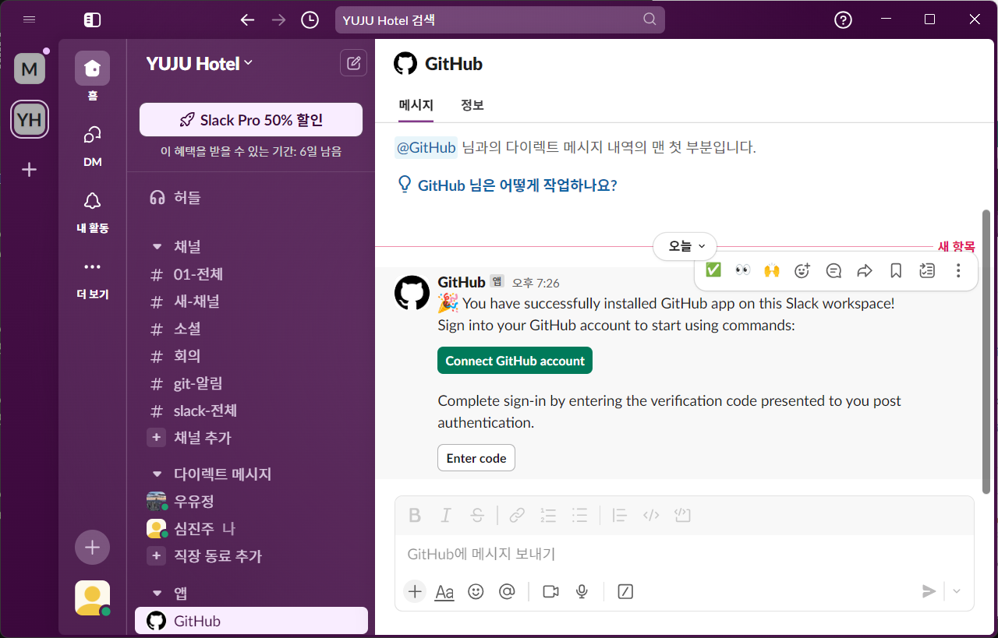Reply in thread icon

pos(833,270)
